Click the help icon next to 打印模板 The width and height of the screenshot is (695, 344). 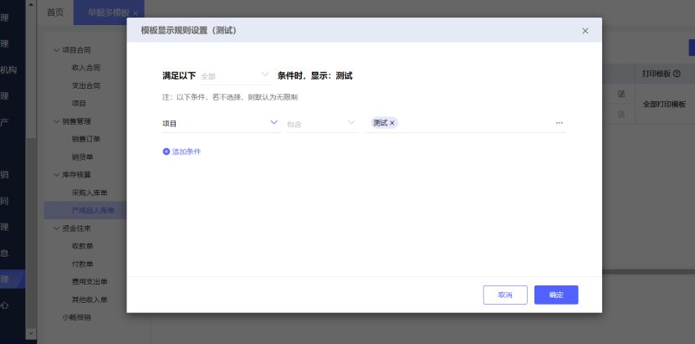coord(677,74)
